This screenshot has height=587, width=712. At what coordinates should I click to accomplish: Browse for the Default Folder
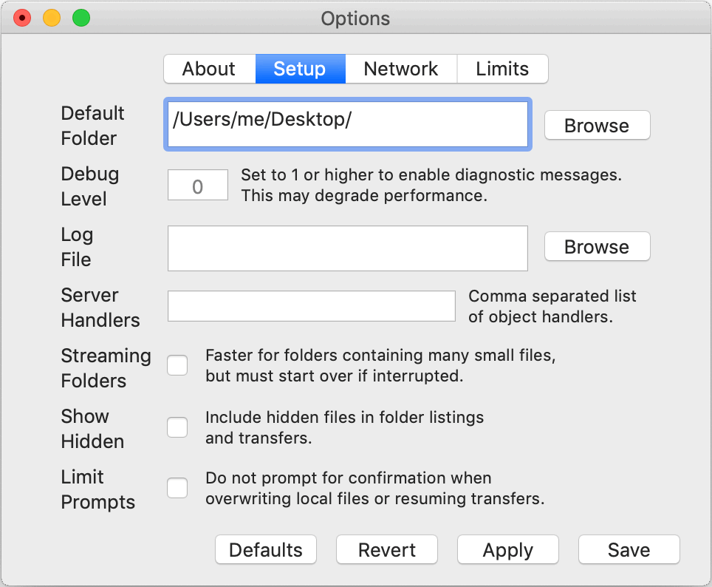tap(597, 126)
